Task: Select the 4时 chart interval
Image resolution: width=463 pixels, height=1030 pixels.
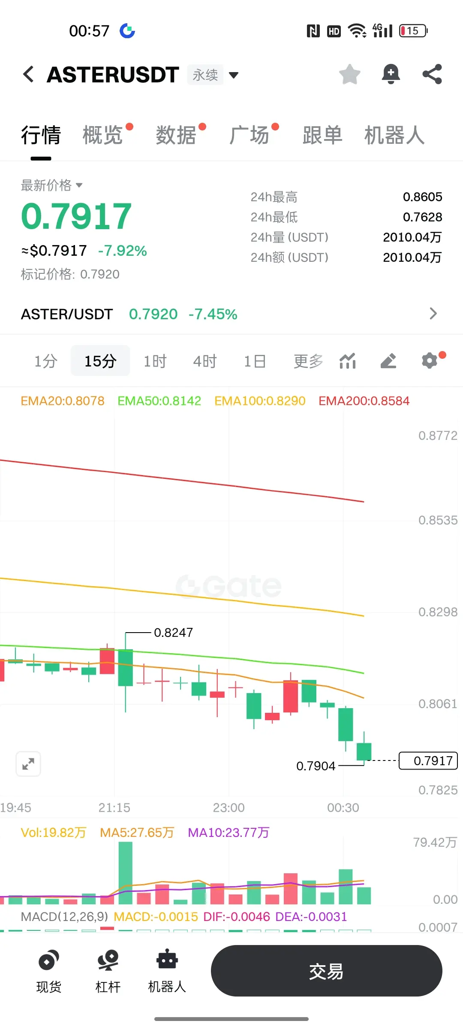Action: (x=205, y=361)
